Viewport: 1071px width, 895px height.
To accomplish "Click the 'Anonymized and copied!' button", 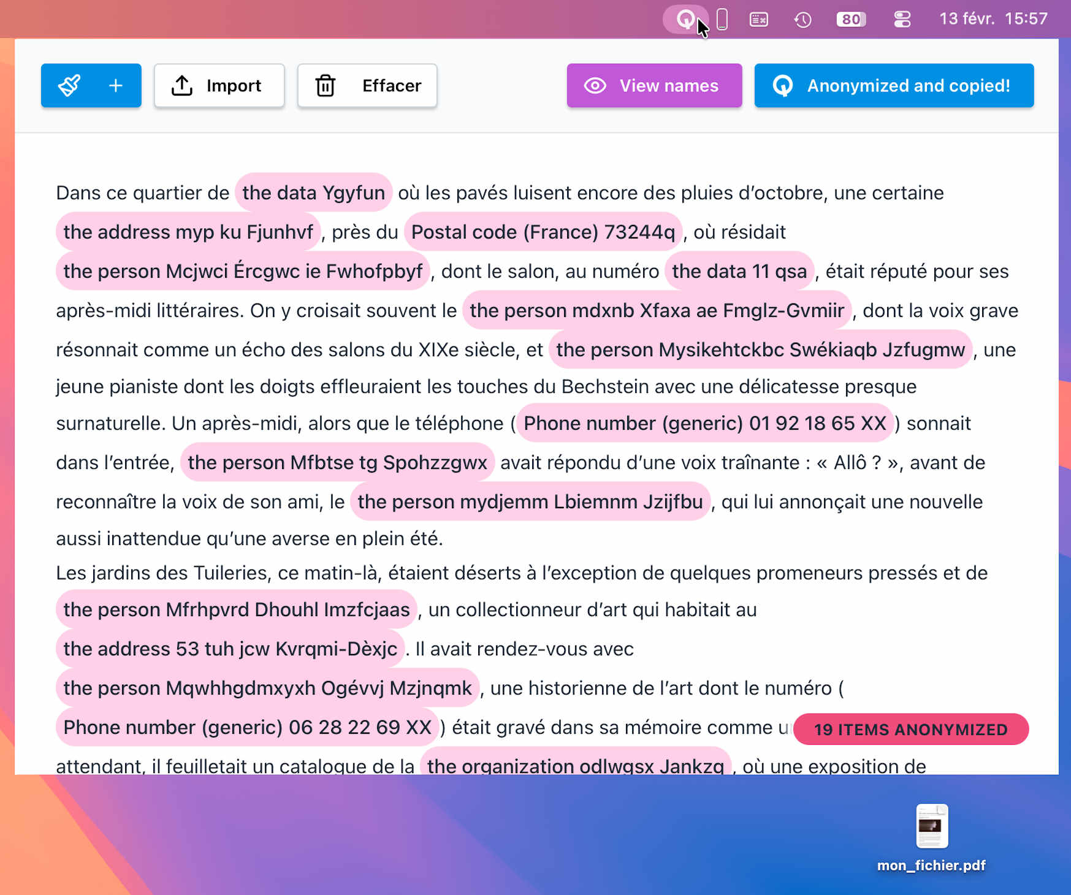I will click(x=893, y=85).
